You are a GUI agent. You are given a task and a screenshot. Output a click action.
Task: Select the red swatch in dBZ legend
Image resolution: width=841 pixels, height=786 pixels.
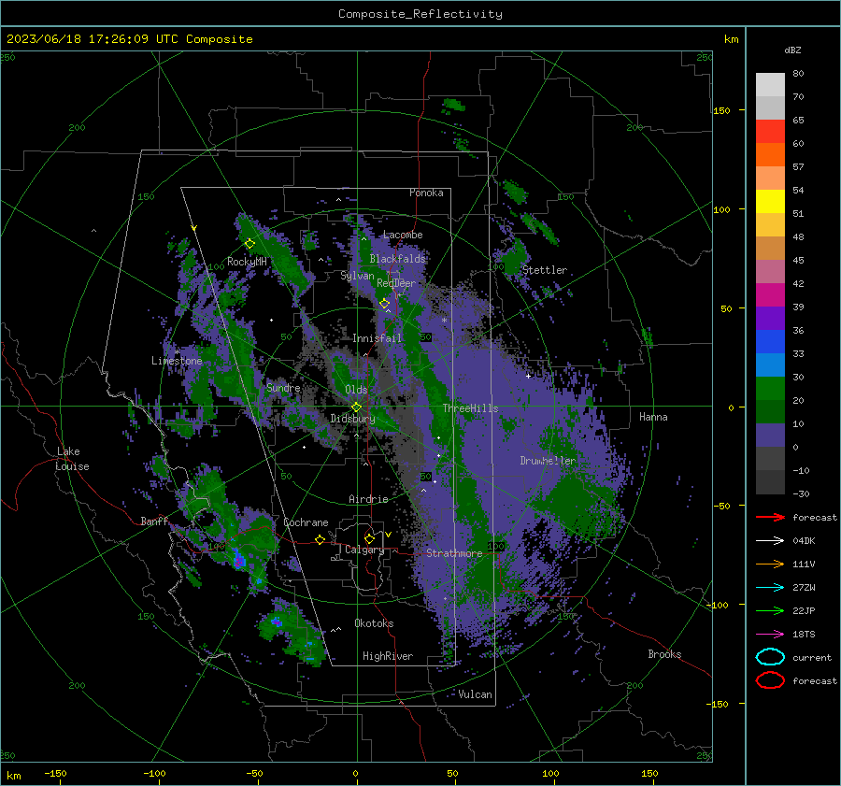(x=770, y=131)
